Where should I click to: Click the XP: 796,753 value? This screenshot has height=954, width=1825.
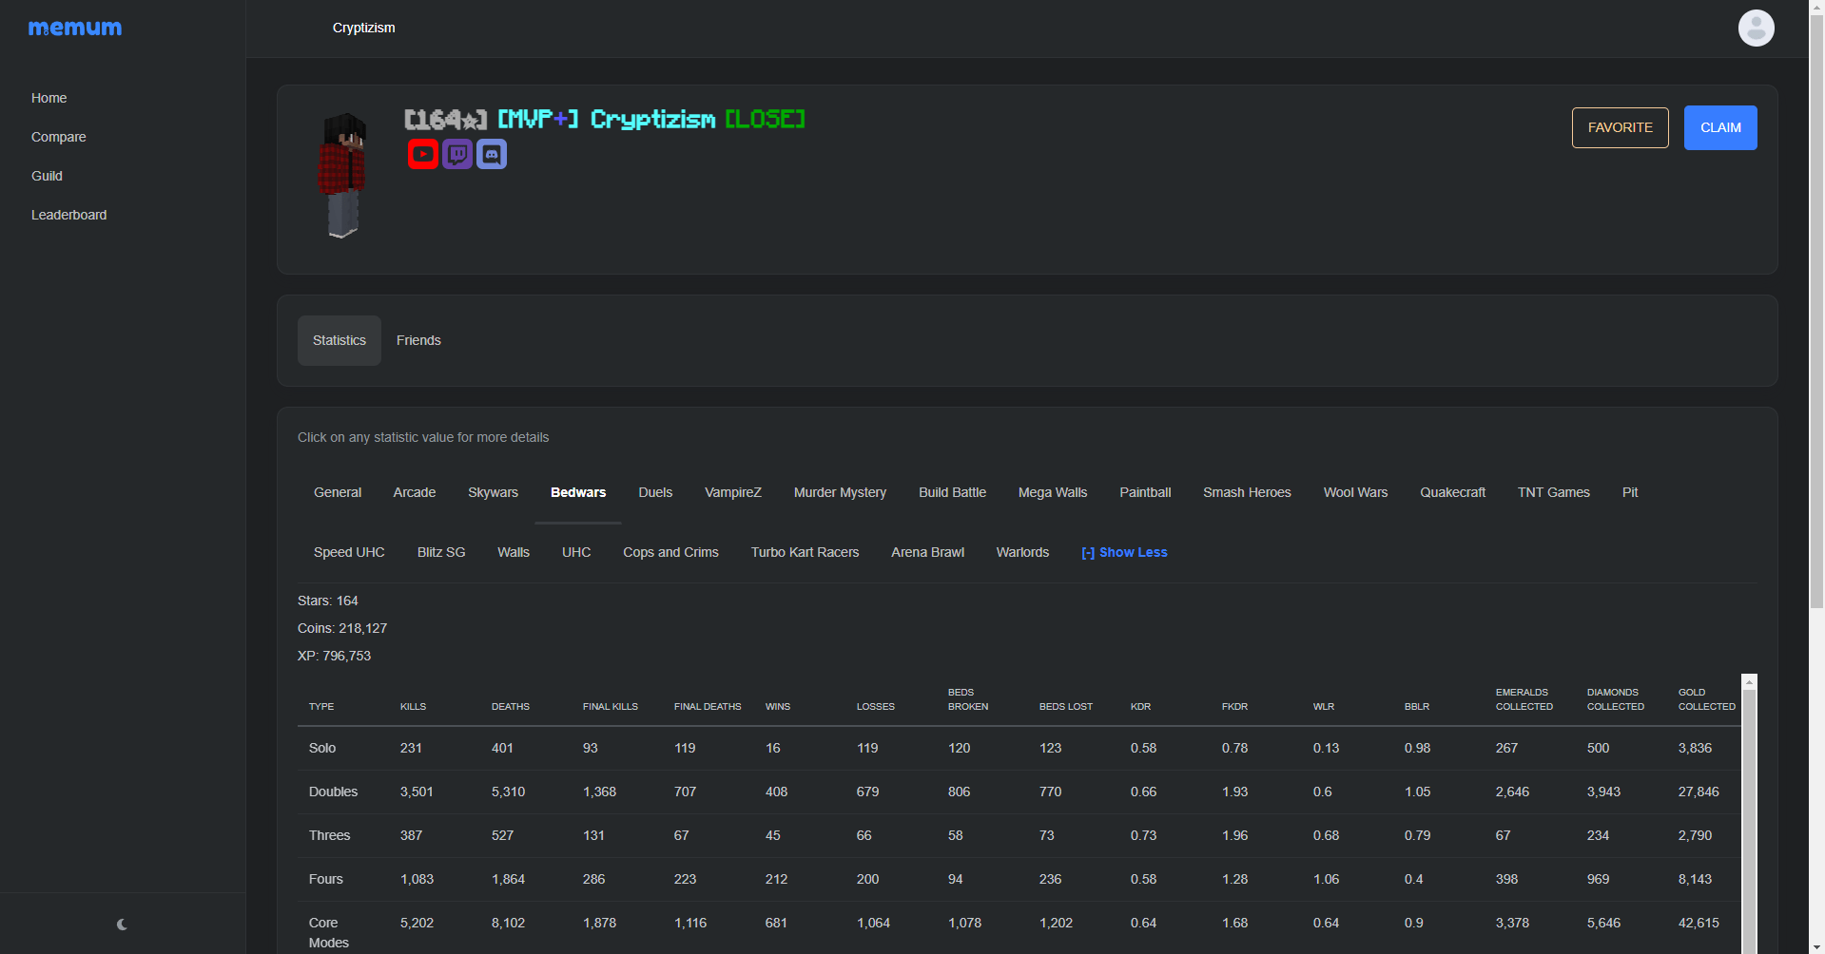click(x=334, y=656)
